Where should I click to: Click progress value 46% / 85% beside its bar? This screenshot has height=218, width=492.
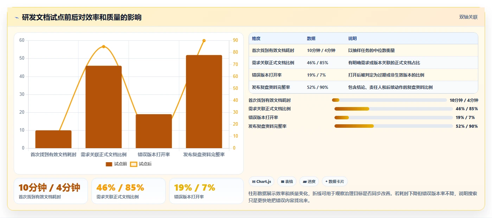[467, 109]
